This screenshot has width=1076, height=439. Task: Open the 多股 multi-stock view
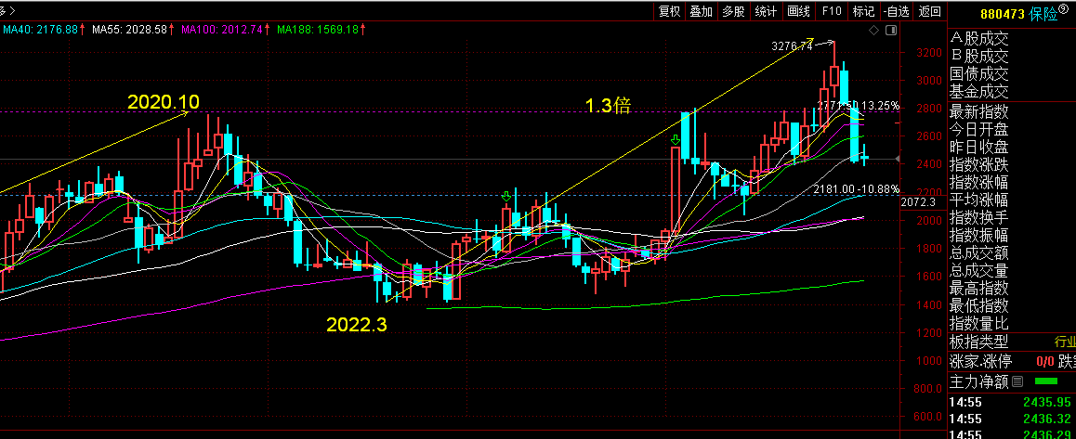[733, 11]
